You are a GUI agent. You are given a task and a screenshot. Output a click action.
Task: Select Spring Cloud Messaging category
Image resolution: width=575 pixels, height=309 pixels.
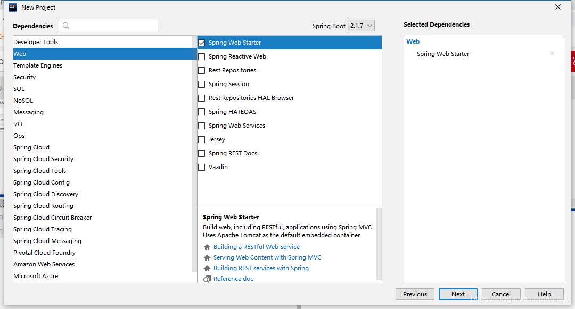coord(102,241)
